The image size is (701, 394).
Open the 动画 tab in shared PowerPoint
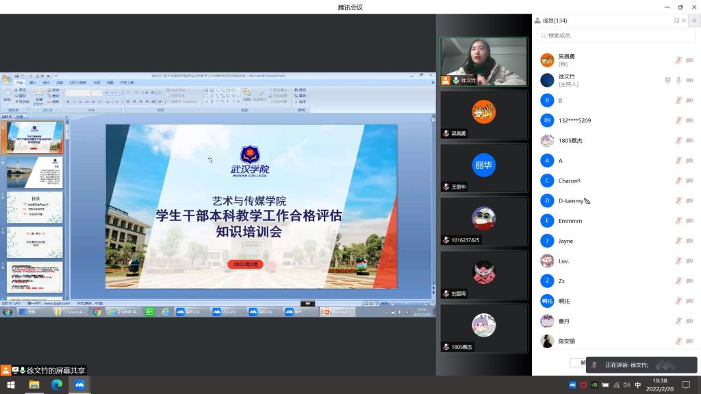coord(60,83)
